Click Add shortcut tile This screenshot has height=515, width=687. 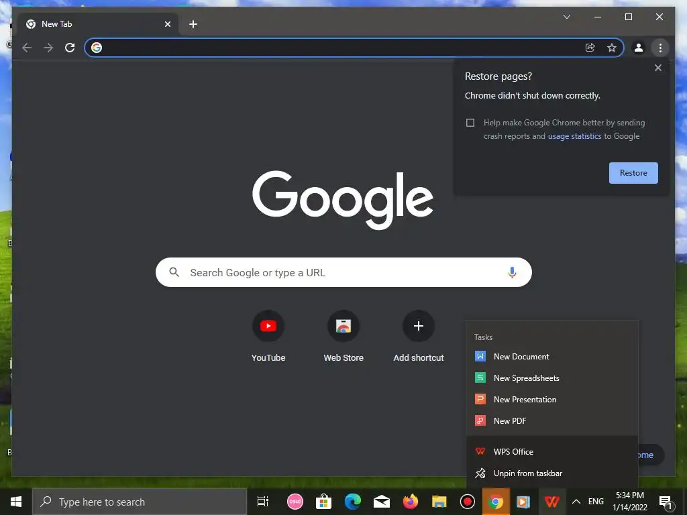point(419,336)
